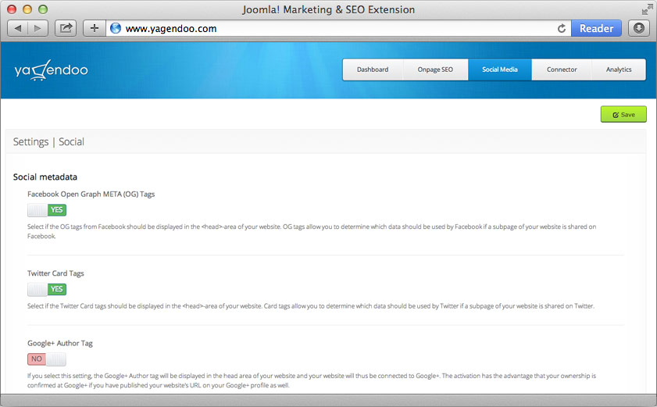This screenshot has width=657, height=407.
Task: Go back with the browser back arrow
Action: (x=18, y=28)
